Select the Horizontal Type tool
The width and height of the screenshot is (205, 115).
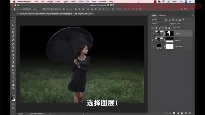(x=13, y=74)
